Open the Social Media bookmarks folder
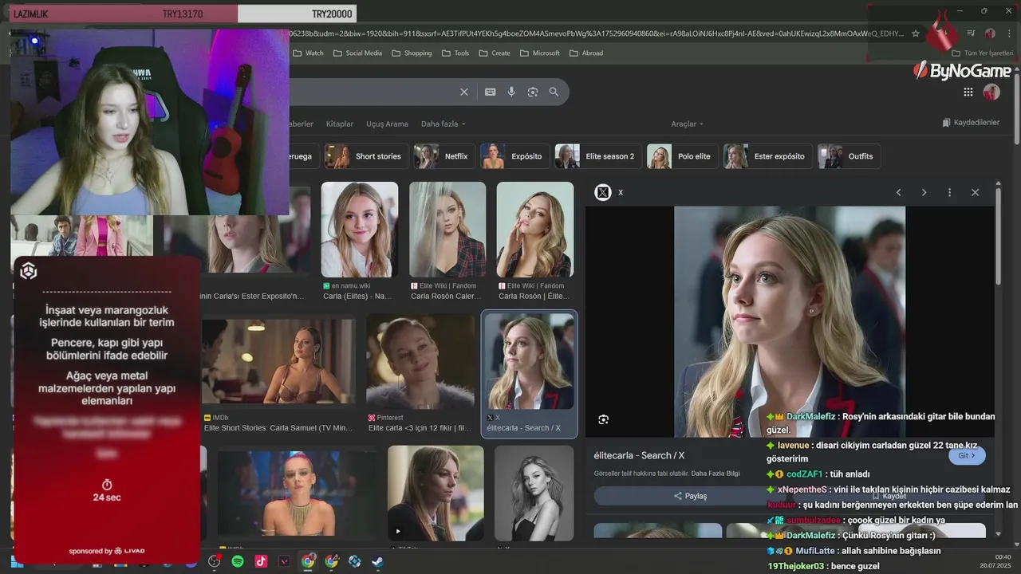This screenshot has height=574, width=1021. click(x=357, y=53)
